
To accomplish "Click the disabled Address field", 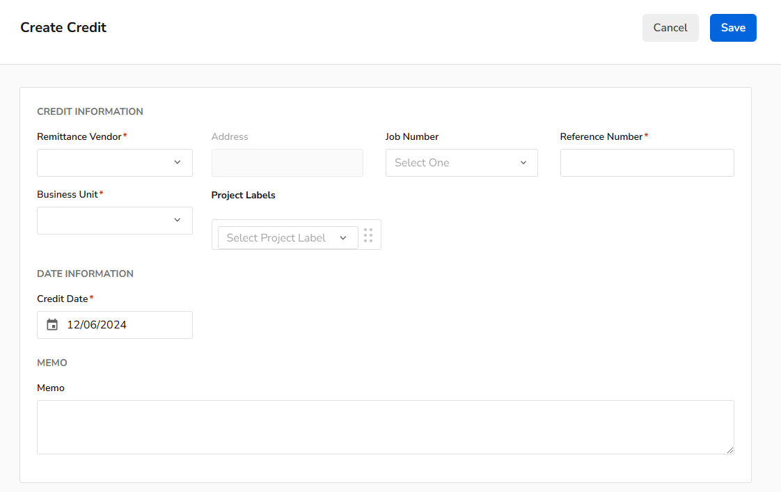I will point(287,163).
